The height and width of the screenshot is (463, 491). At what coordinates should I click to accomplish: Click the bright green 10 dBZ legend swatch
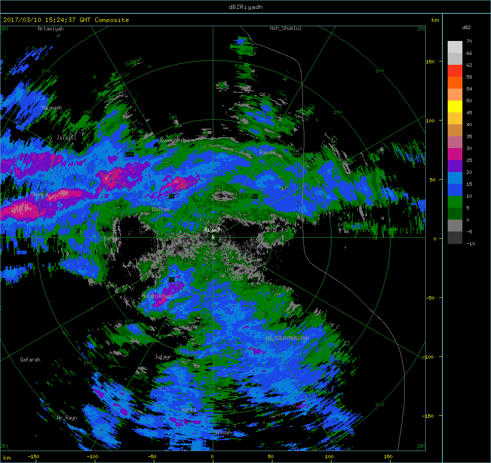[x=455, y=202]
